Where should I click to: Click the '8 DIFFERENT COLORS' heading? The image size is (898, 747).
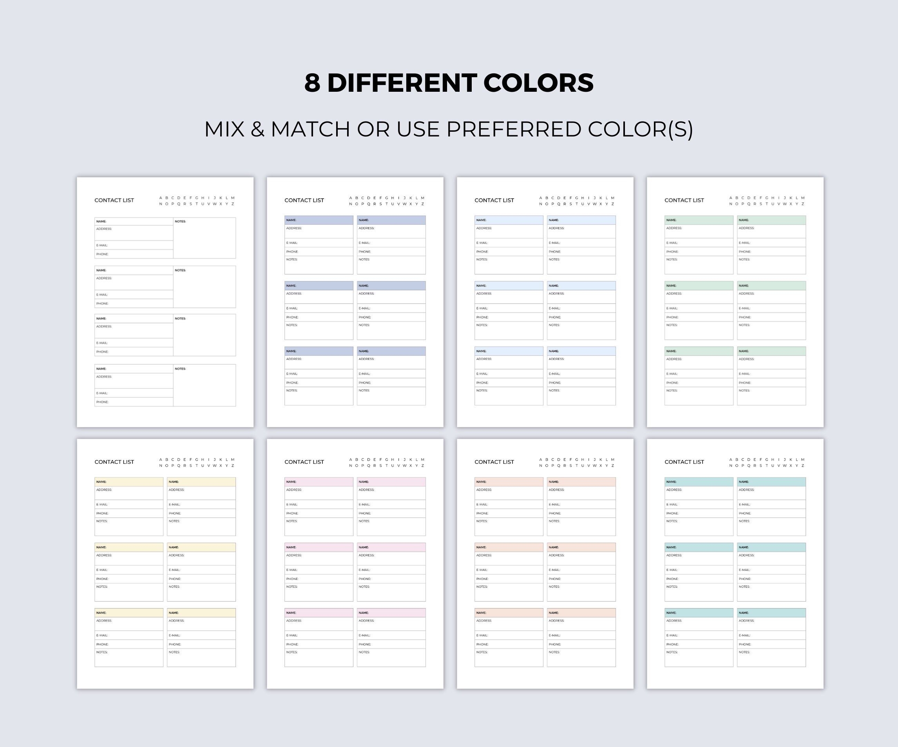pyautogui.click(x=449, y=83)
